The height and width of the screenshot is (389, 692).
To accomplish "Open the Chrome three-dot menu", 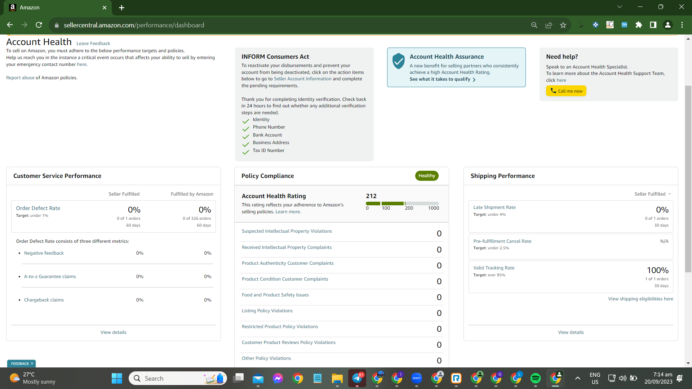I will coord(682,25).
